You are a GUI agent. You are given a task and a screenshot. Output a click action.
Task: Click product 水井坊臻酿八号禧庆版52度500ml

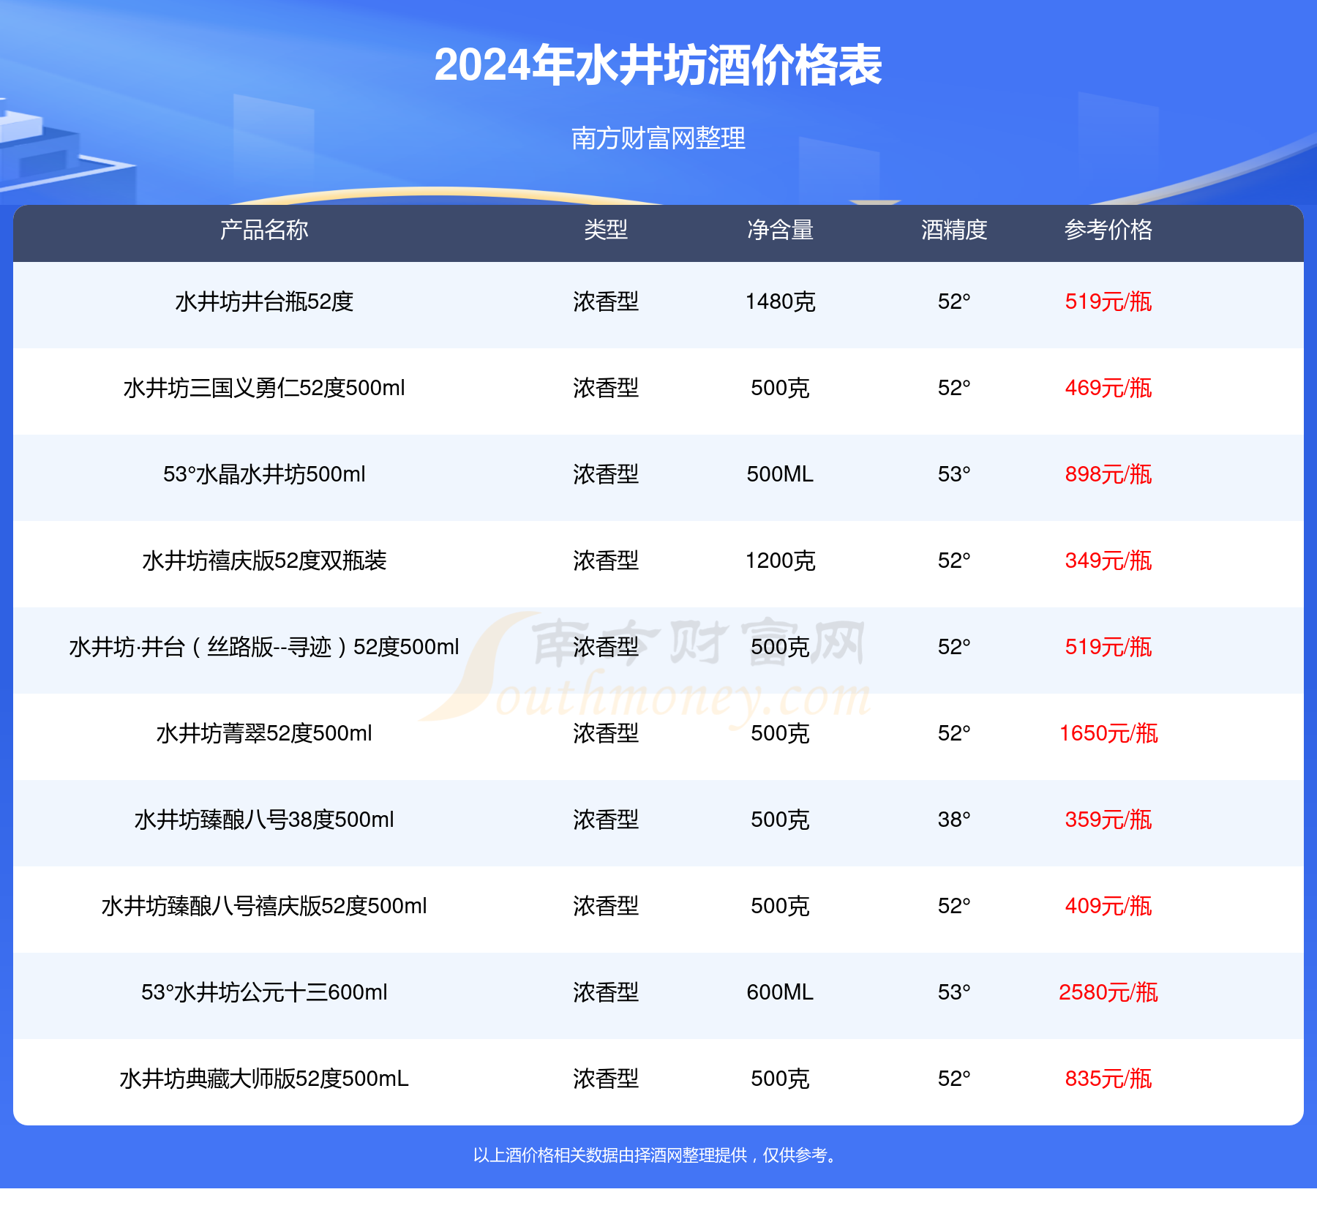click(264, 906)
